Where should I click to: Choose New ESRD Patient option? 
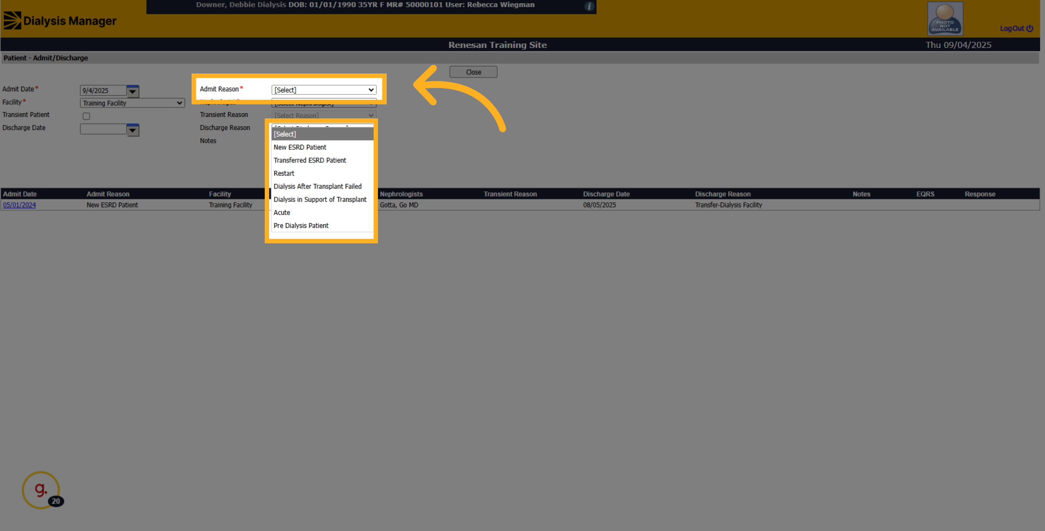[x=322, y=147]
